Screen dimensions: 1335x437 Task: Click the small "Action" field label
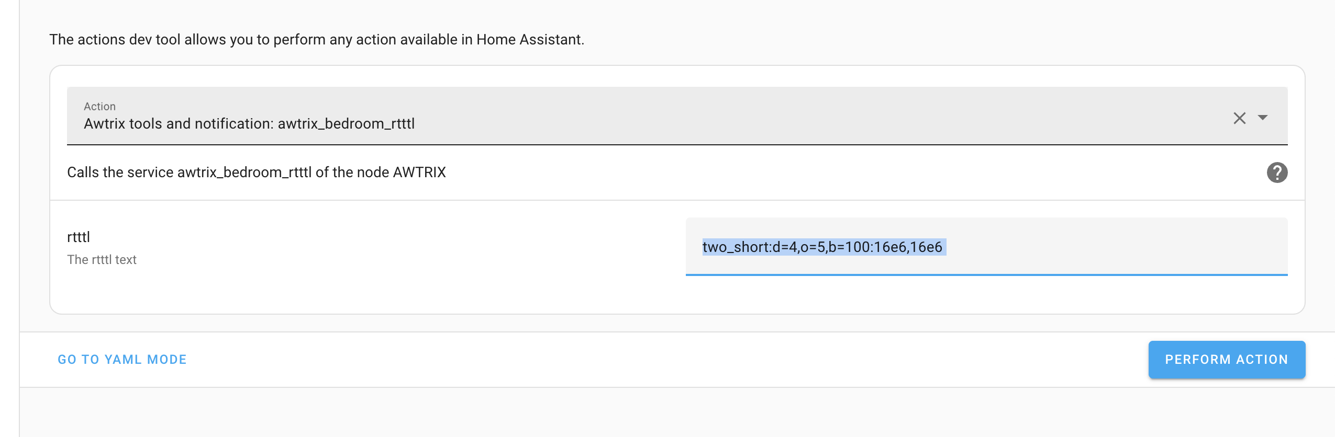coord(99,107)
